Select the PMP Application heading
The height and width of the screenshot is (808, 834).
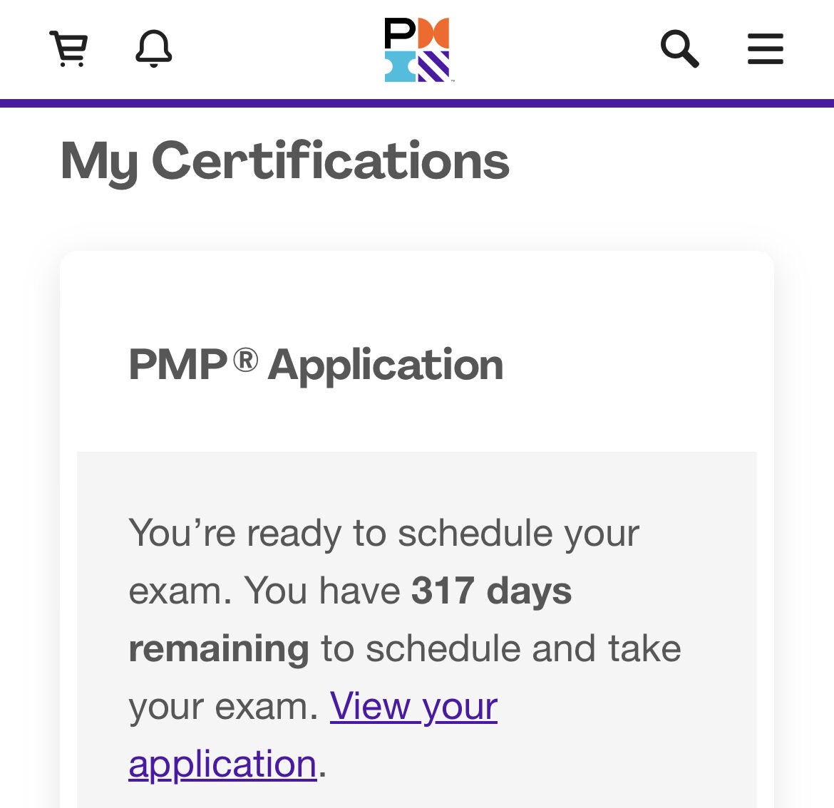click(316, 366)
